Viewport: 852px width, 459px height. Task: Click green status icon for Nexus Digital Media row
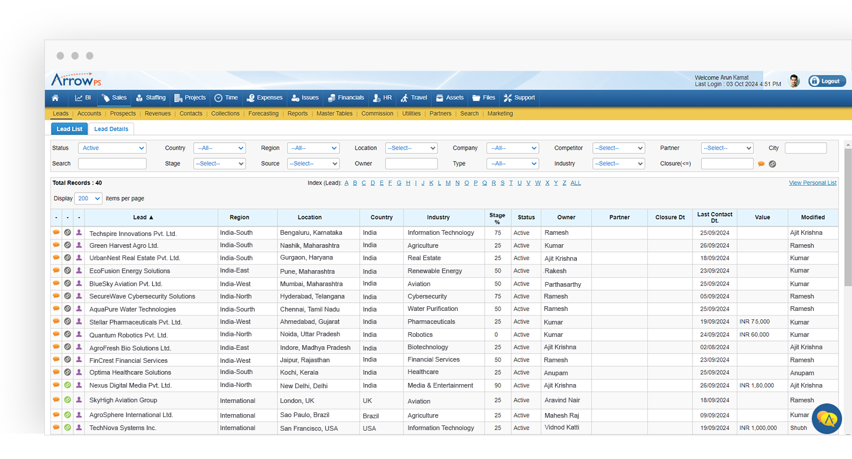point(67,385)
